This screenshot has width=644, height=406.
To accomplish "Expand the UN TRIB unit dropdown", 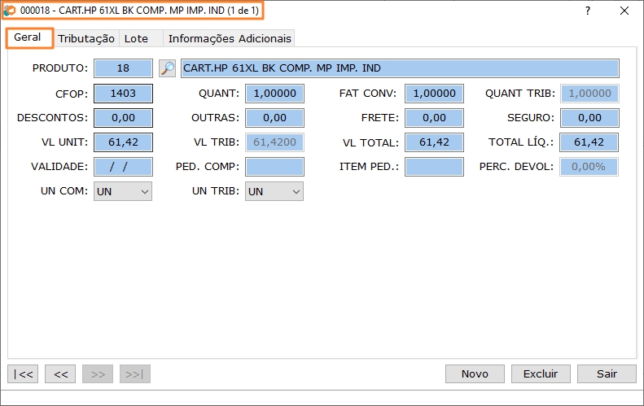I will [x=274, y=191].
